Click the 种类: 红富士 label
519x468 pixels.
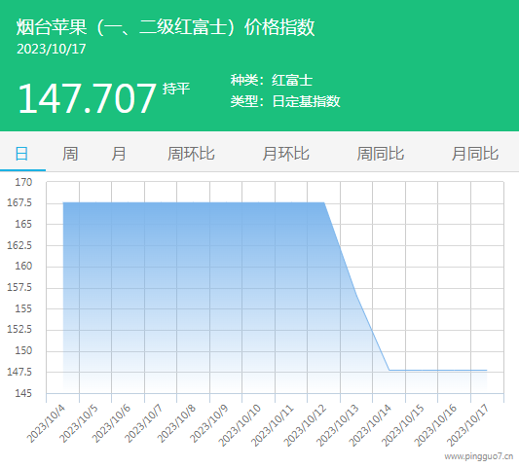point(272,81)
